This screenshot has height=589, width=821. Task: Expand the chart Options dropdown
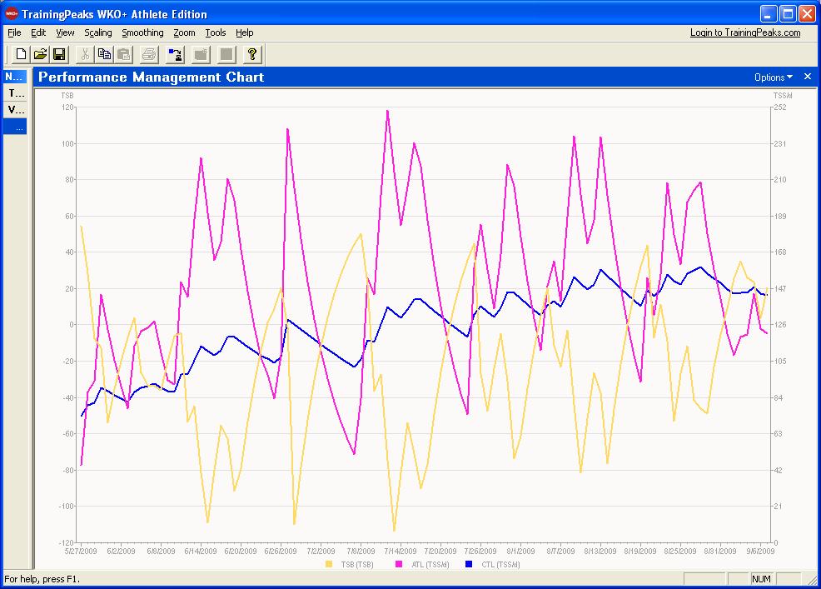point(773,77)
